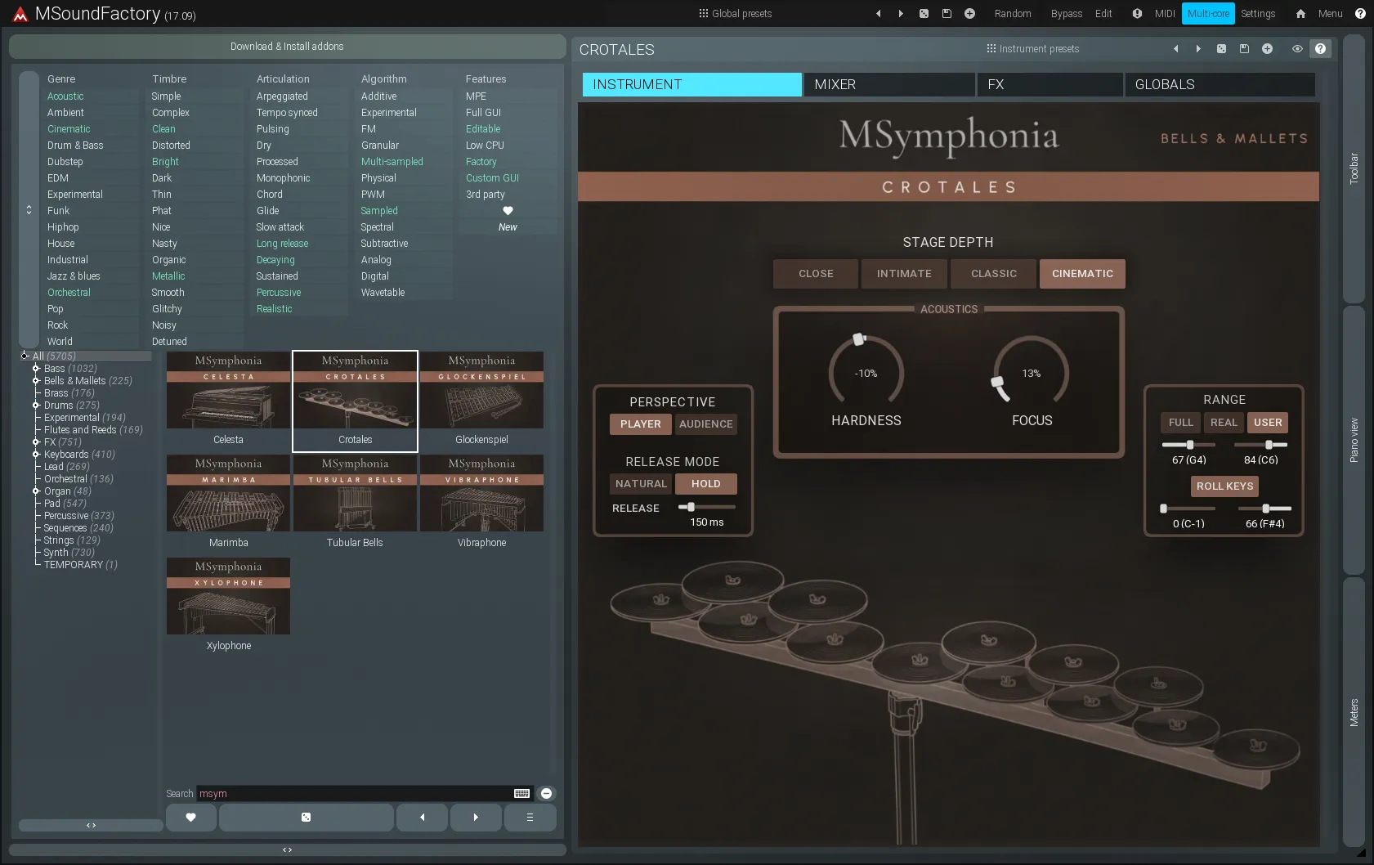Open the Global presets dropdown

pyautogui.click(x=735, y=14)
